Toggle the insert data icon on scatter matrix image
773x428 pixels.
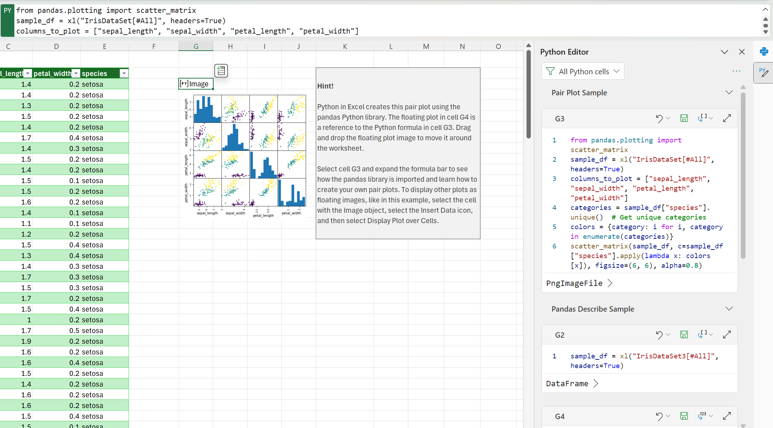221,71
